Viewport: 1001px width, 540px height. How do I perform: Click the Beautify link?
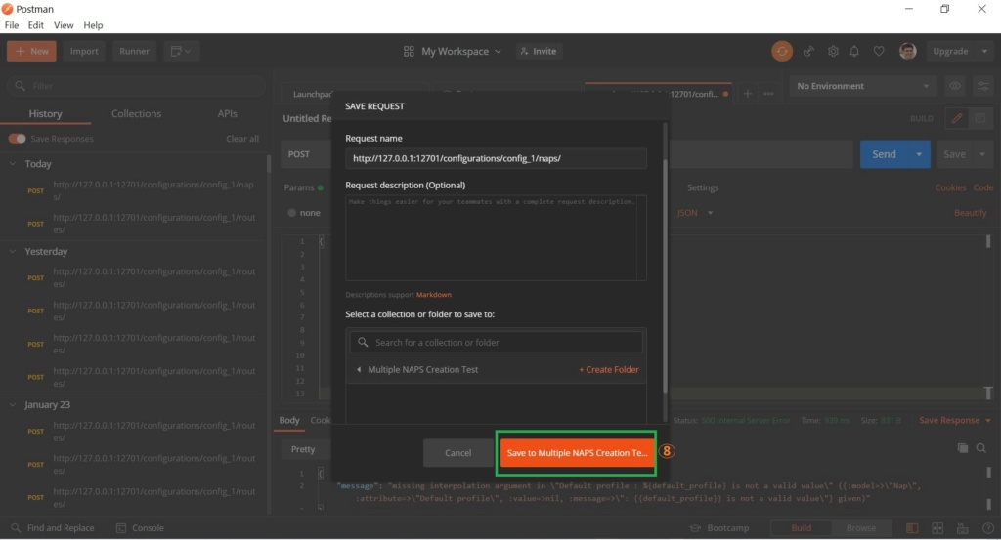pos(971,213)
